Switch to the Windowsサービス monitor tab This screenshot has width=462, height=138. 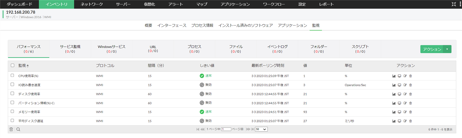pos(112,49)
